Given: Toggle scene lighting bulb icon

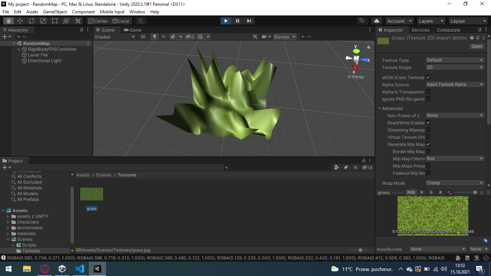Looking at the screenshot, I should (x=155, y=37).
